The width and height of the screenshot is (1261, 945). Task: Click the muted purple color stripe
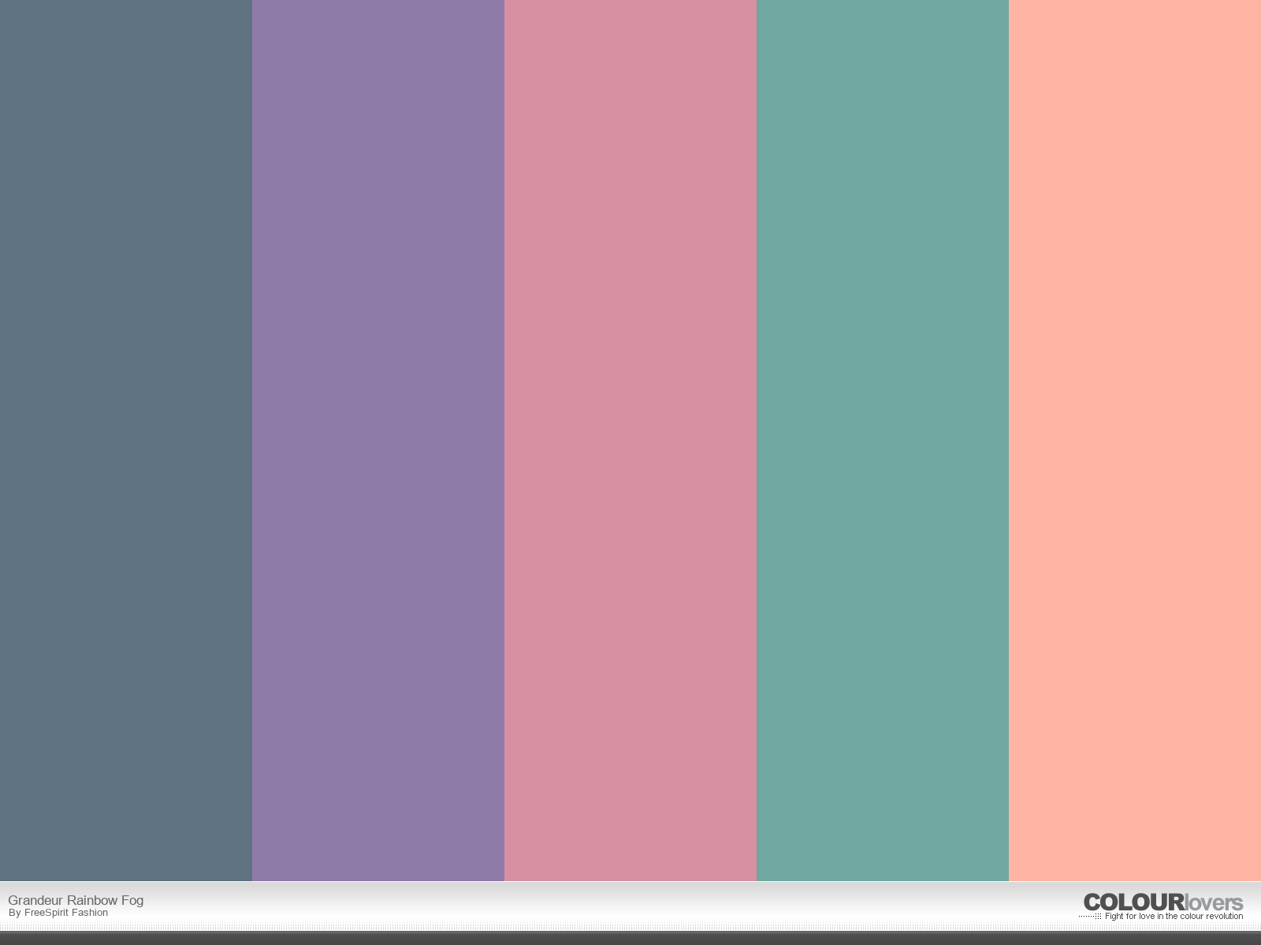tap(378, 440)
